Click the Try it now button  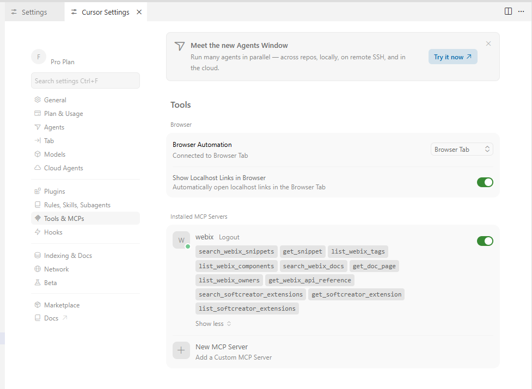[x=452, y=57]
